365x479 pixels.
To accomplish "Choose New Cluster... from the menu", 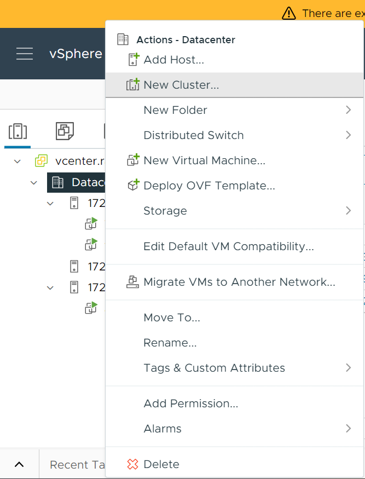I will coord(234,85).
